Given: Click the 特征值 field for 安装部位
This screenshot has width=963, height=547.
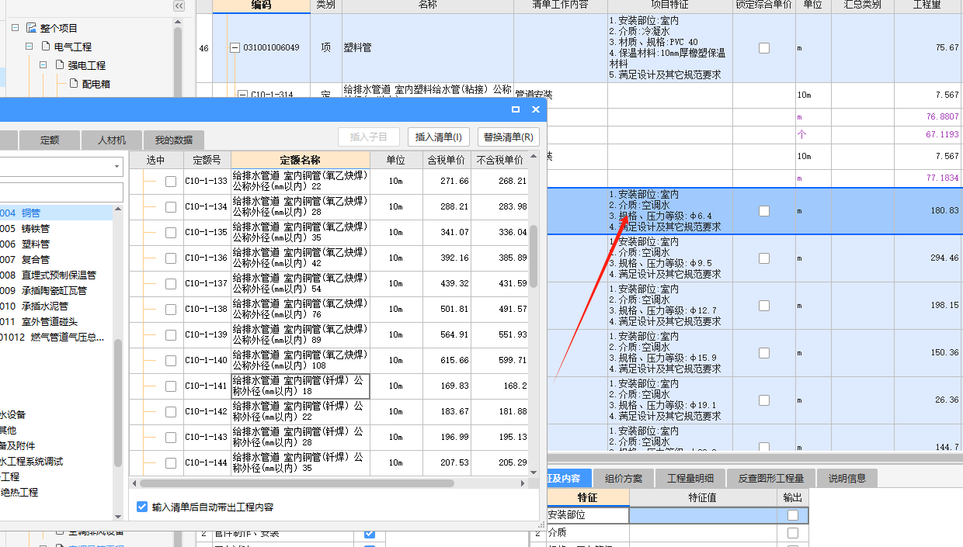Looking at the screenshot, I should point(702,515).
